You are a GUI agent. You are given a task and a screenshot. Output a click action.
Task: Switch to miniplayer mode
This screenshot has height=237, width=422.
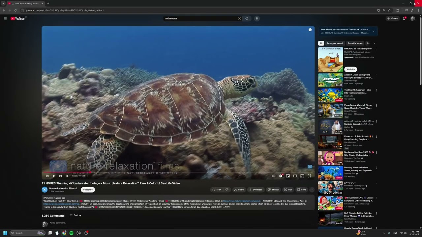click(288, 176)
